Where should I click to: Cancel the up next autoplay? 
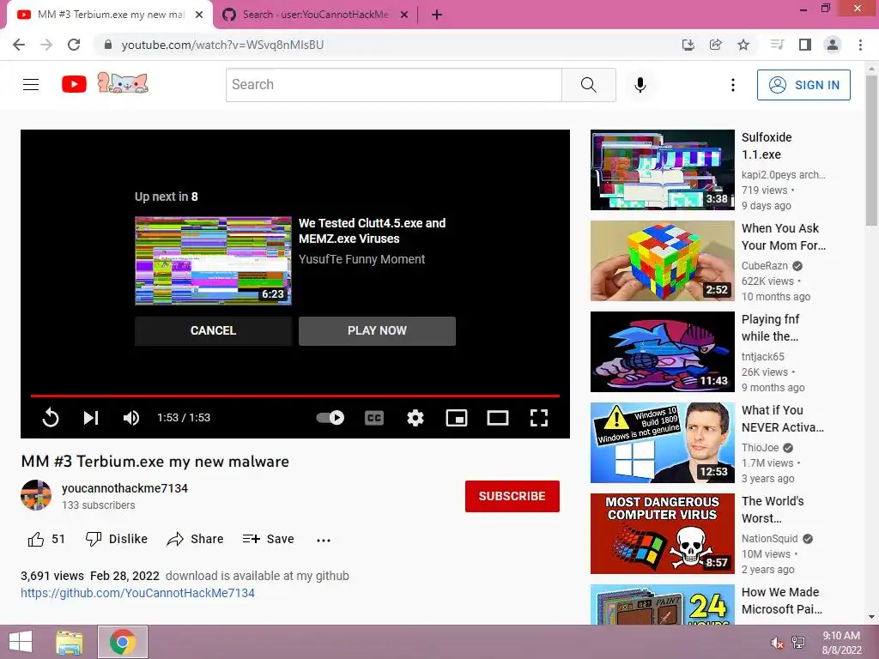(x=213, y=330)
